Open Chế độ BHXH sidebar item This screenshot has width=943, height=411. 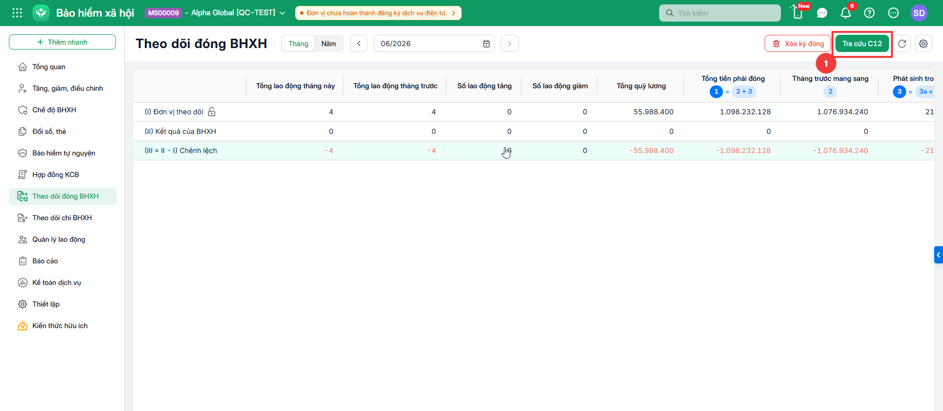pyautogui.click(x=63, y=110)
